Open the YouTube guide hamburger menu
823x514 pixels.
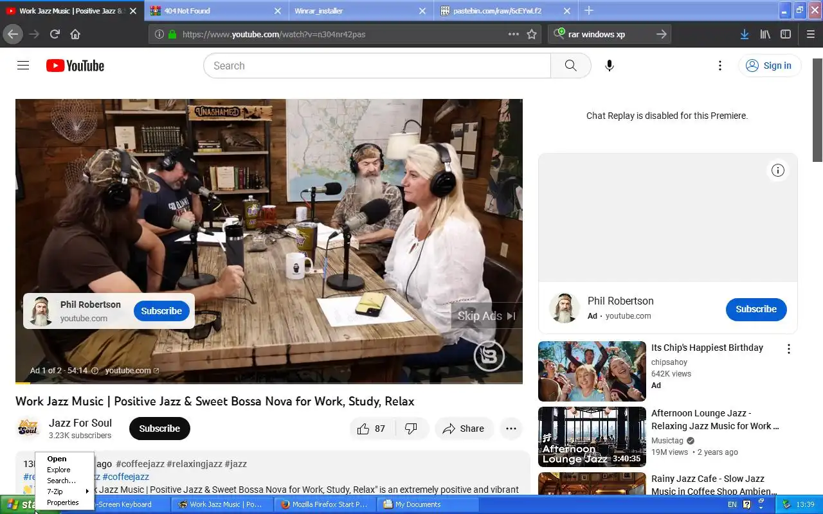click(x=23, y=66)
